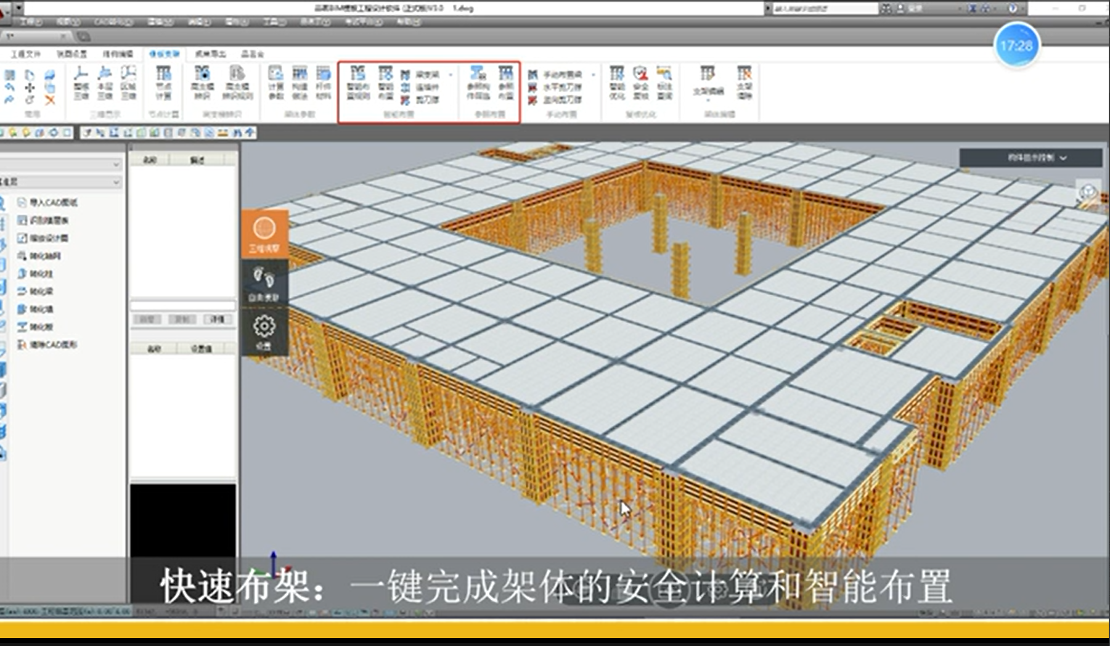Click the 剪刀撑 tool in smart layout group
The image size is (1110, 646).
click(x=420, y=99)
